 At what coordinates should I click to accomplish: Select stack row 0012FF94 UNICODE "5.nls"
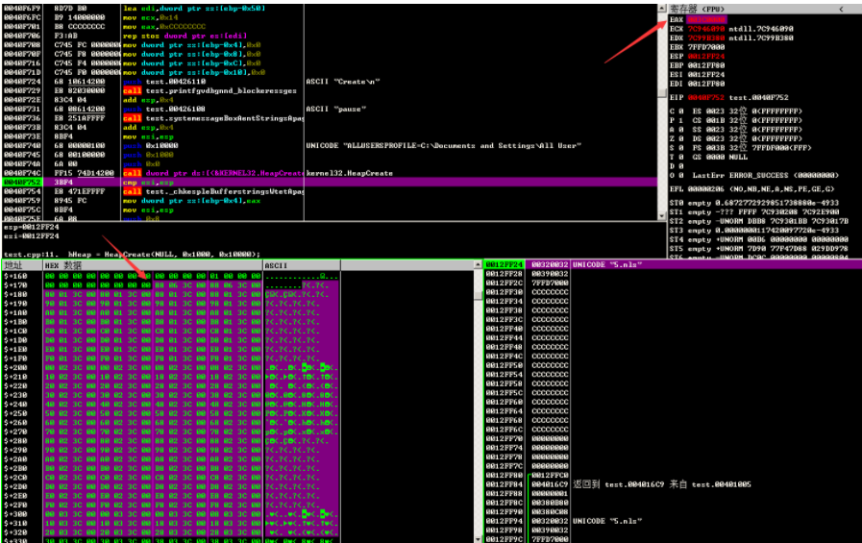(673, 521)
